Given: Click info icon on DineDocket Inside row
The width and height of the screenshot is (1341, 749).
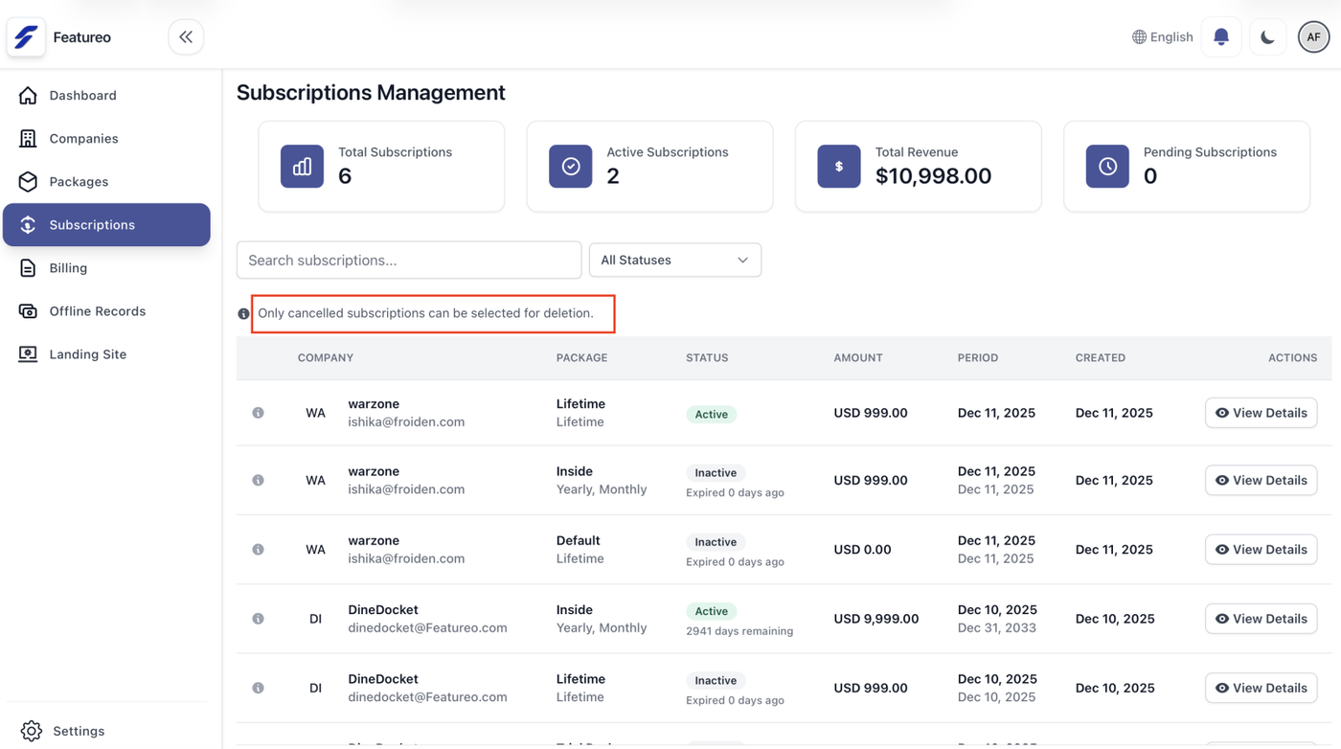Looking at the screenshot, I should tap(258, 619).
